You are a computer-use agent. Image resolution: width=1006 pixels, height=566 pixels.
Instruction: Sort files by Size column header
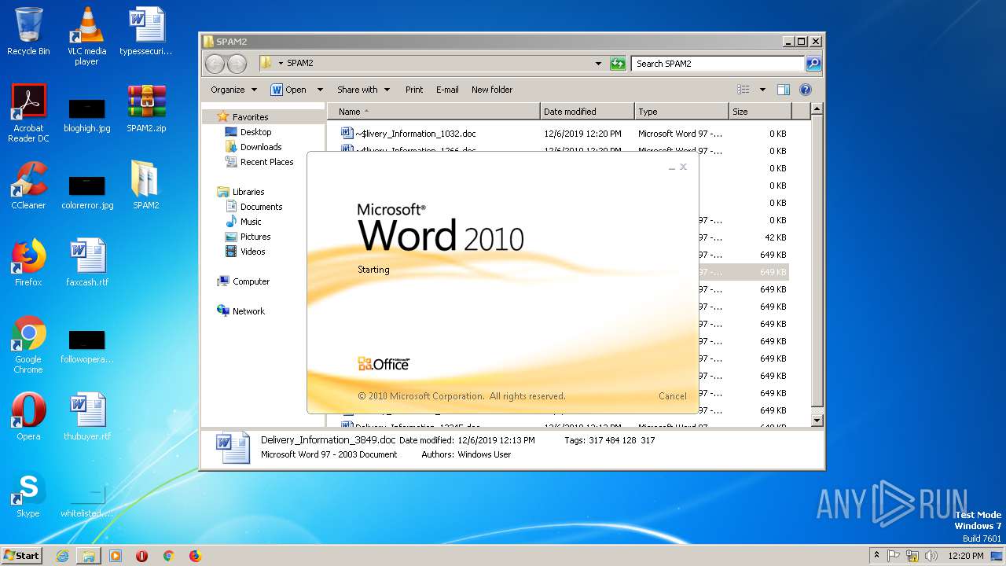pyautogui.click(x=759, y=112)
